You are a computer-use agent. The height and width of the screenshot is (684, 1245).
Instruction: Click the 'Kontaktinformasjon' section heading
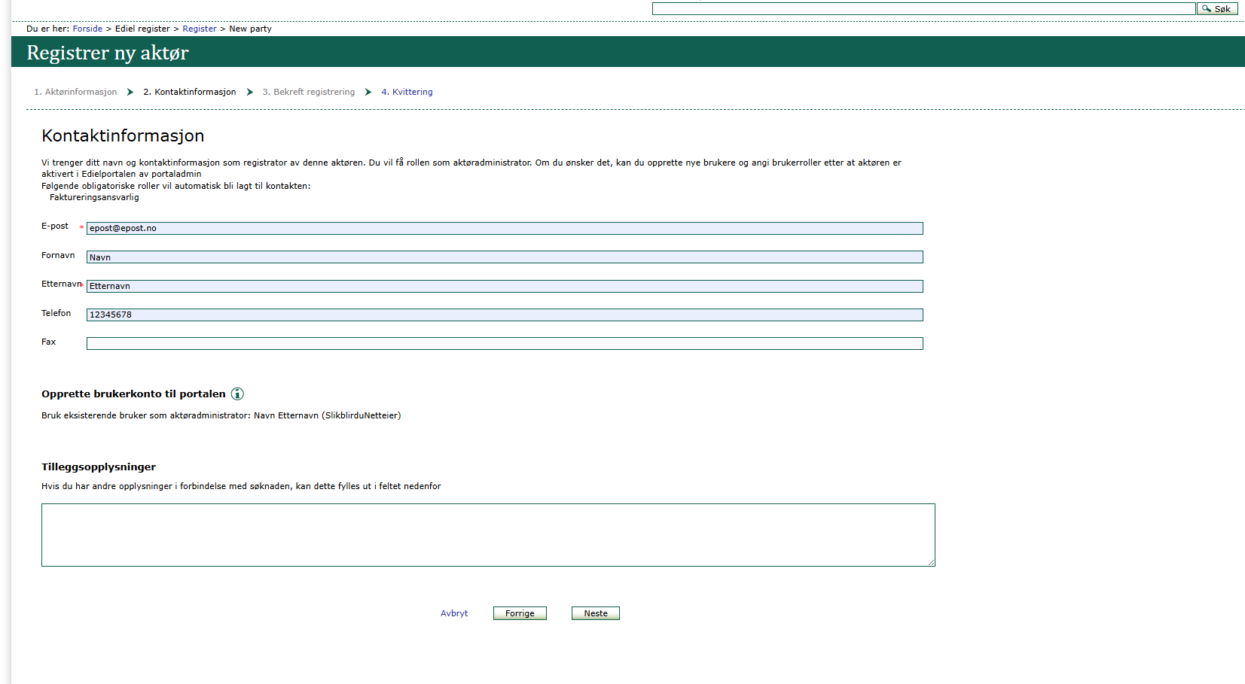click(123, 135)
